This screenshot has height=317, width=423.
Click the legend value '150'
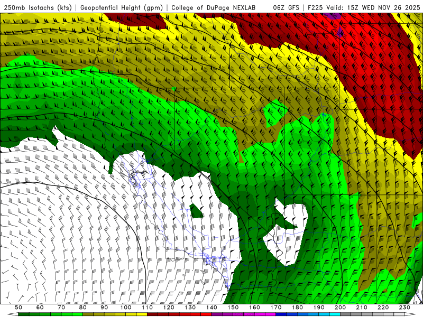tap(233, 307)
